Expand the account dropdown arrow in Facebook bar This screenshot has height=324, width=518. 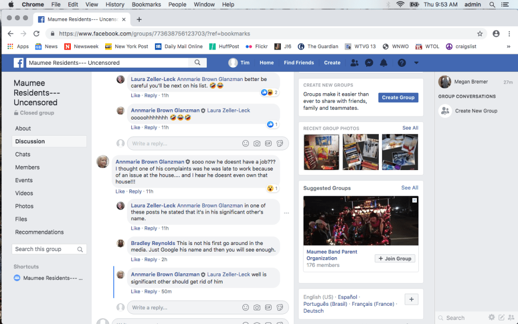click(416, 63)
